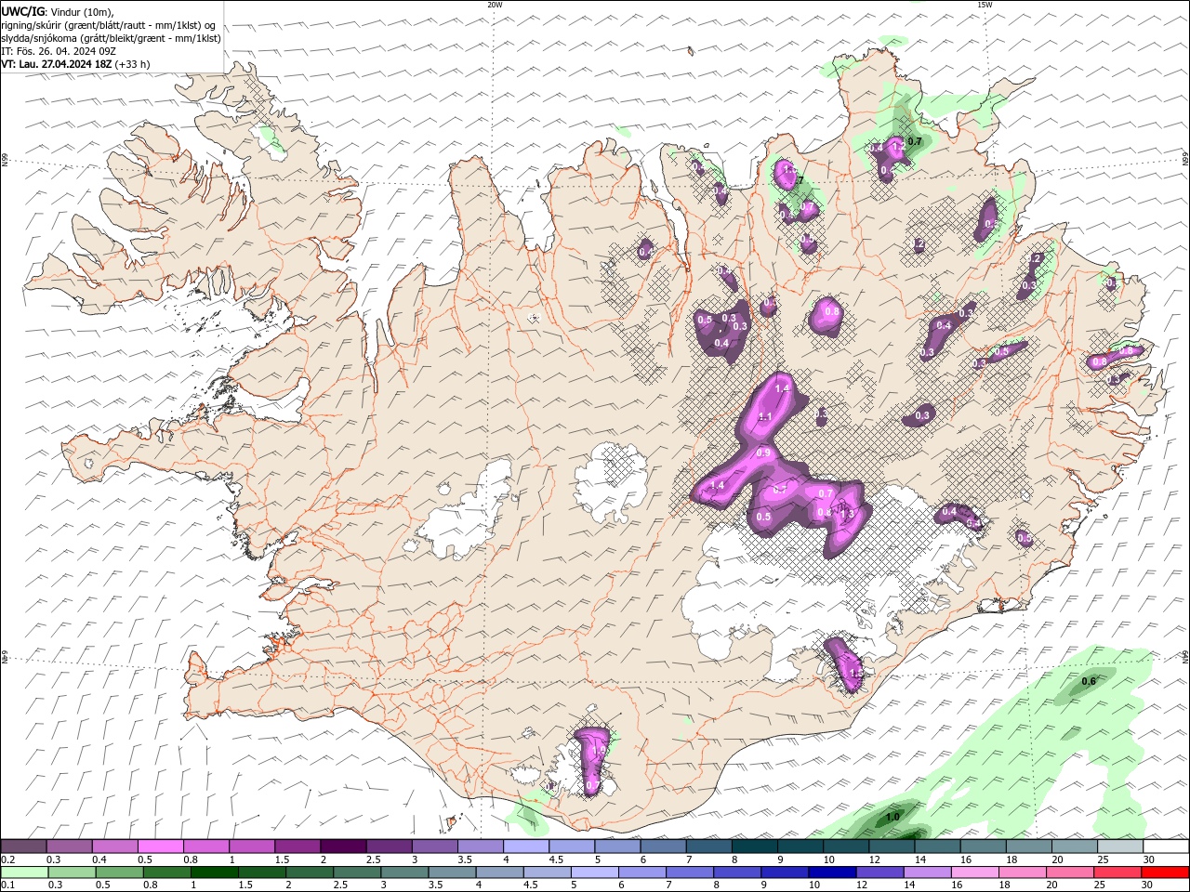Click the 'Vindur (10m)' header text
This screenshot has width=1190, height=892.
point(80,11)
